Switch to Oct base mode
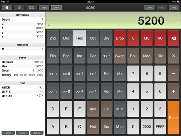 (93, 38)
